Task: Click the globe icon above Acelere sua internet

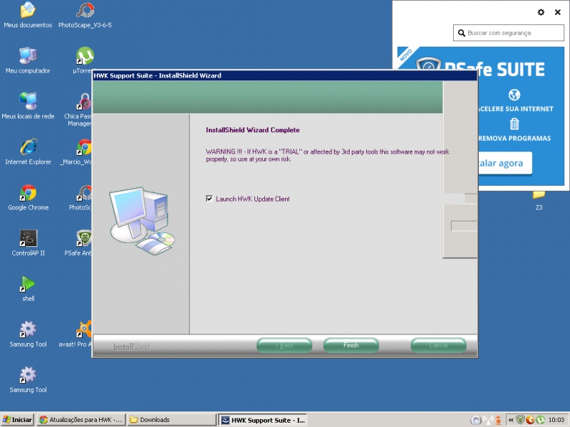Action: coord(514,95)
